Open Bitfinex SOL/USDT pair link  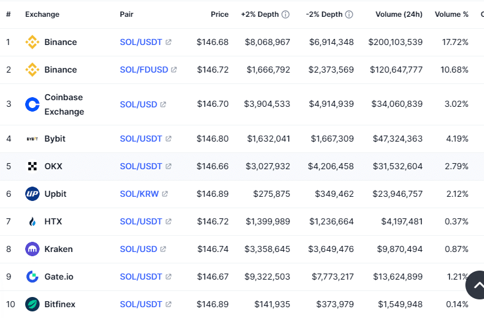(x=141, y=304)
